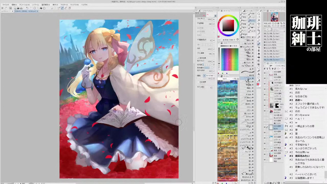The width and height of the screenshot is (327, 184).
Task: Open the 編集 menu
Action: coord(14,5)
